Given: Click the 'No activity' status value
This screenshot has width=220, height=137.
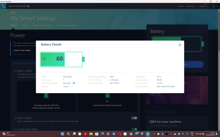Looking at the screenshot, I should click(67, 77).
